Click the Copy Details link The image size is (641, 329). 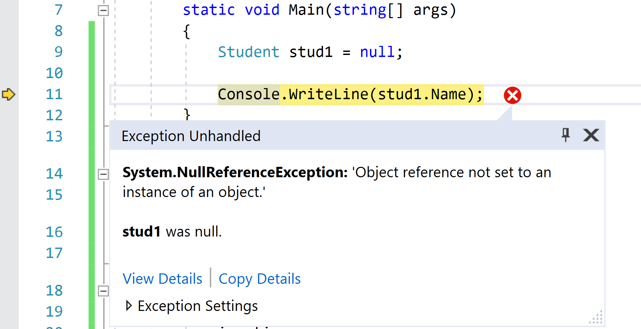[x=260, y=279]
